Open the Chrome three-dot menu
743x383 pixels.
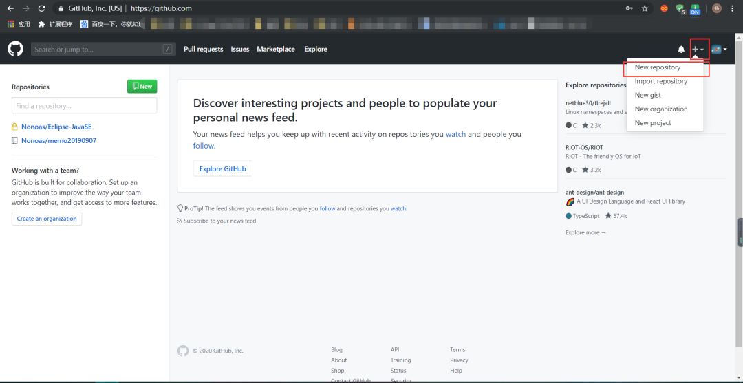[x=733, y=8]
